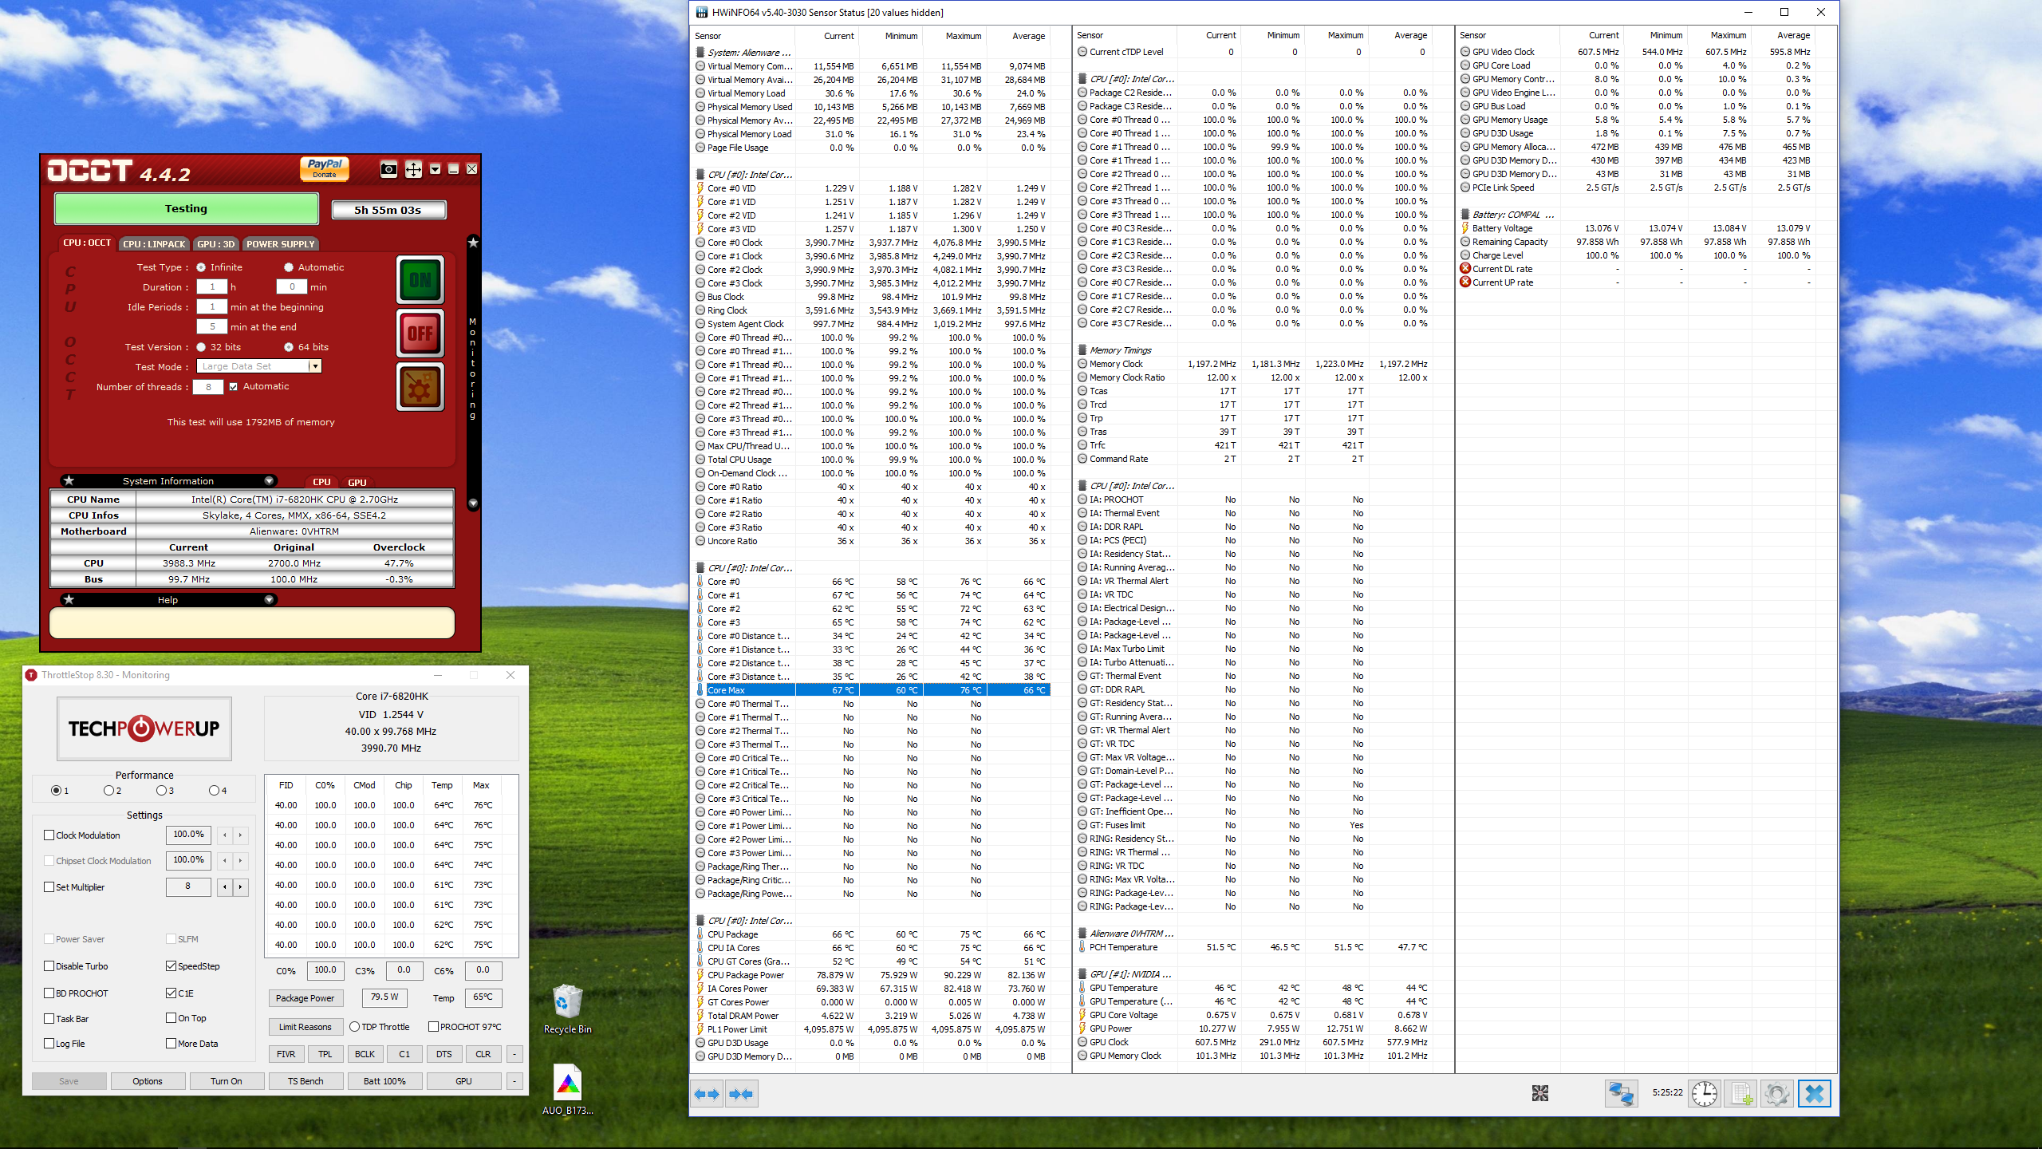The image size is (2042, 1149).
Task: Click the OCCT screenshot camera icon
Action: click(x=388, y=169)
